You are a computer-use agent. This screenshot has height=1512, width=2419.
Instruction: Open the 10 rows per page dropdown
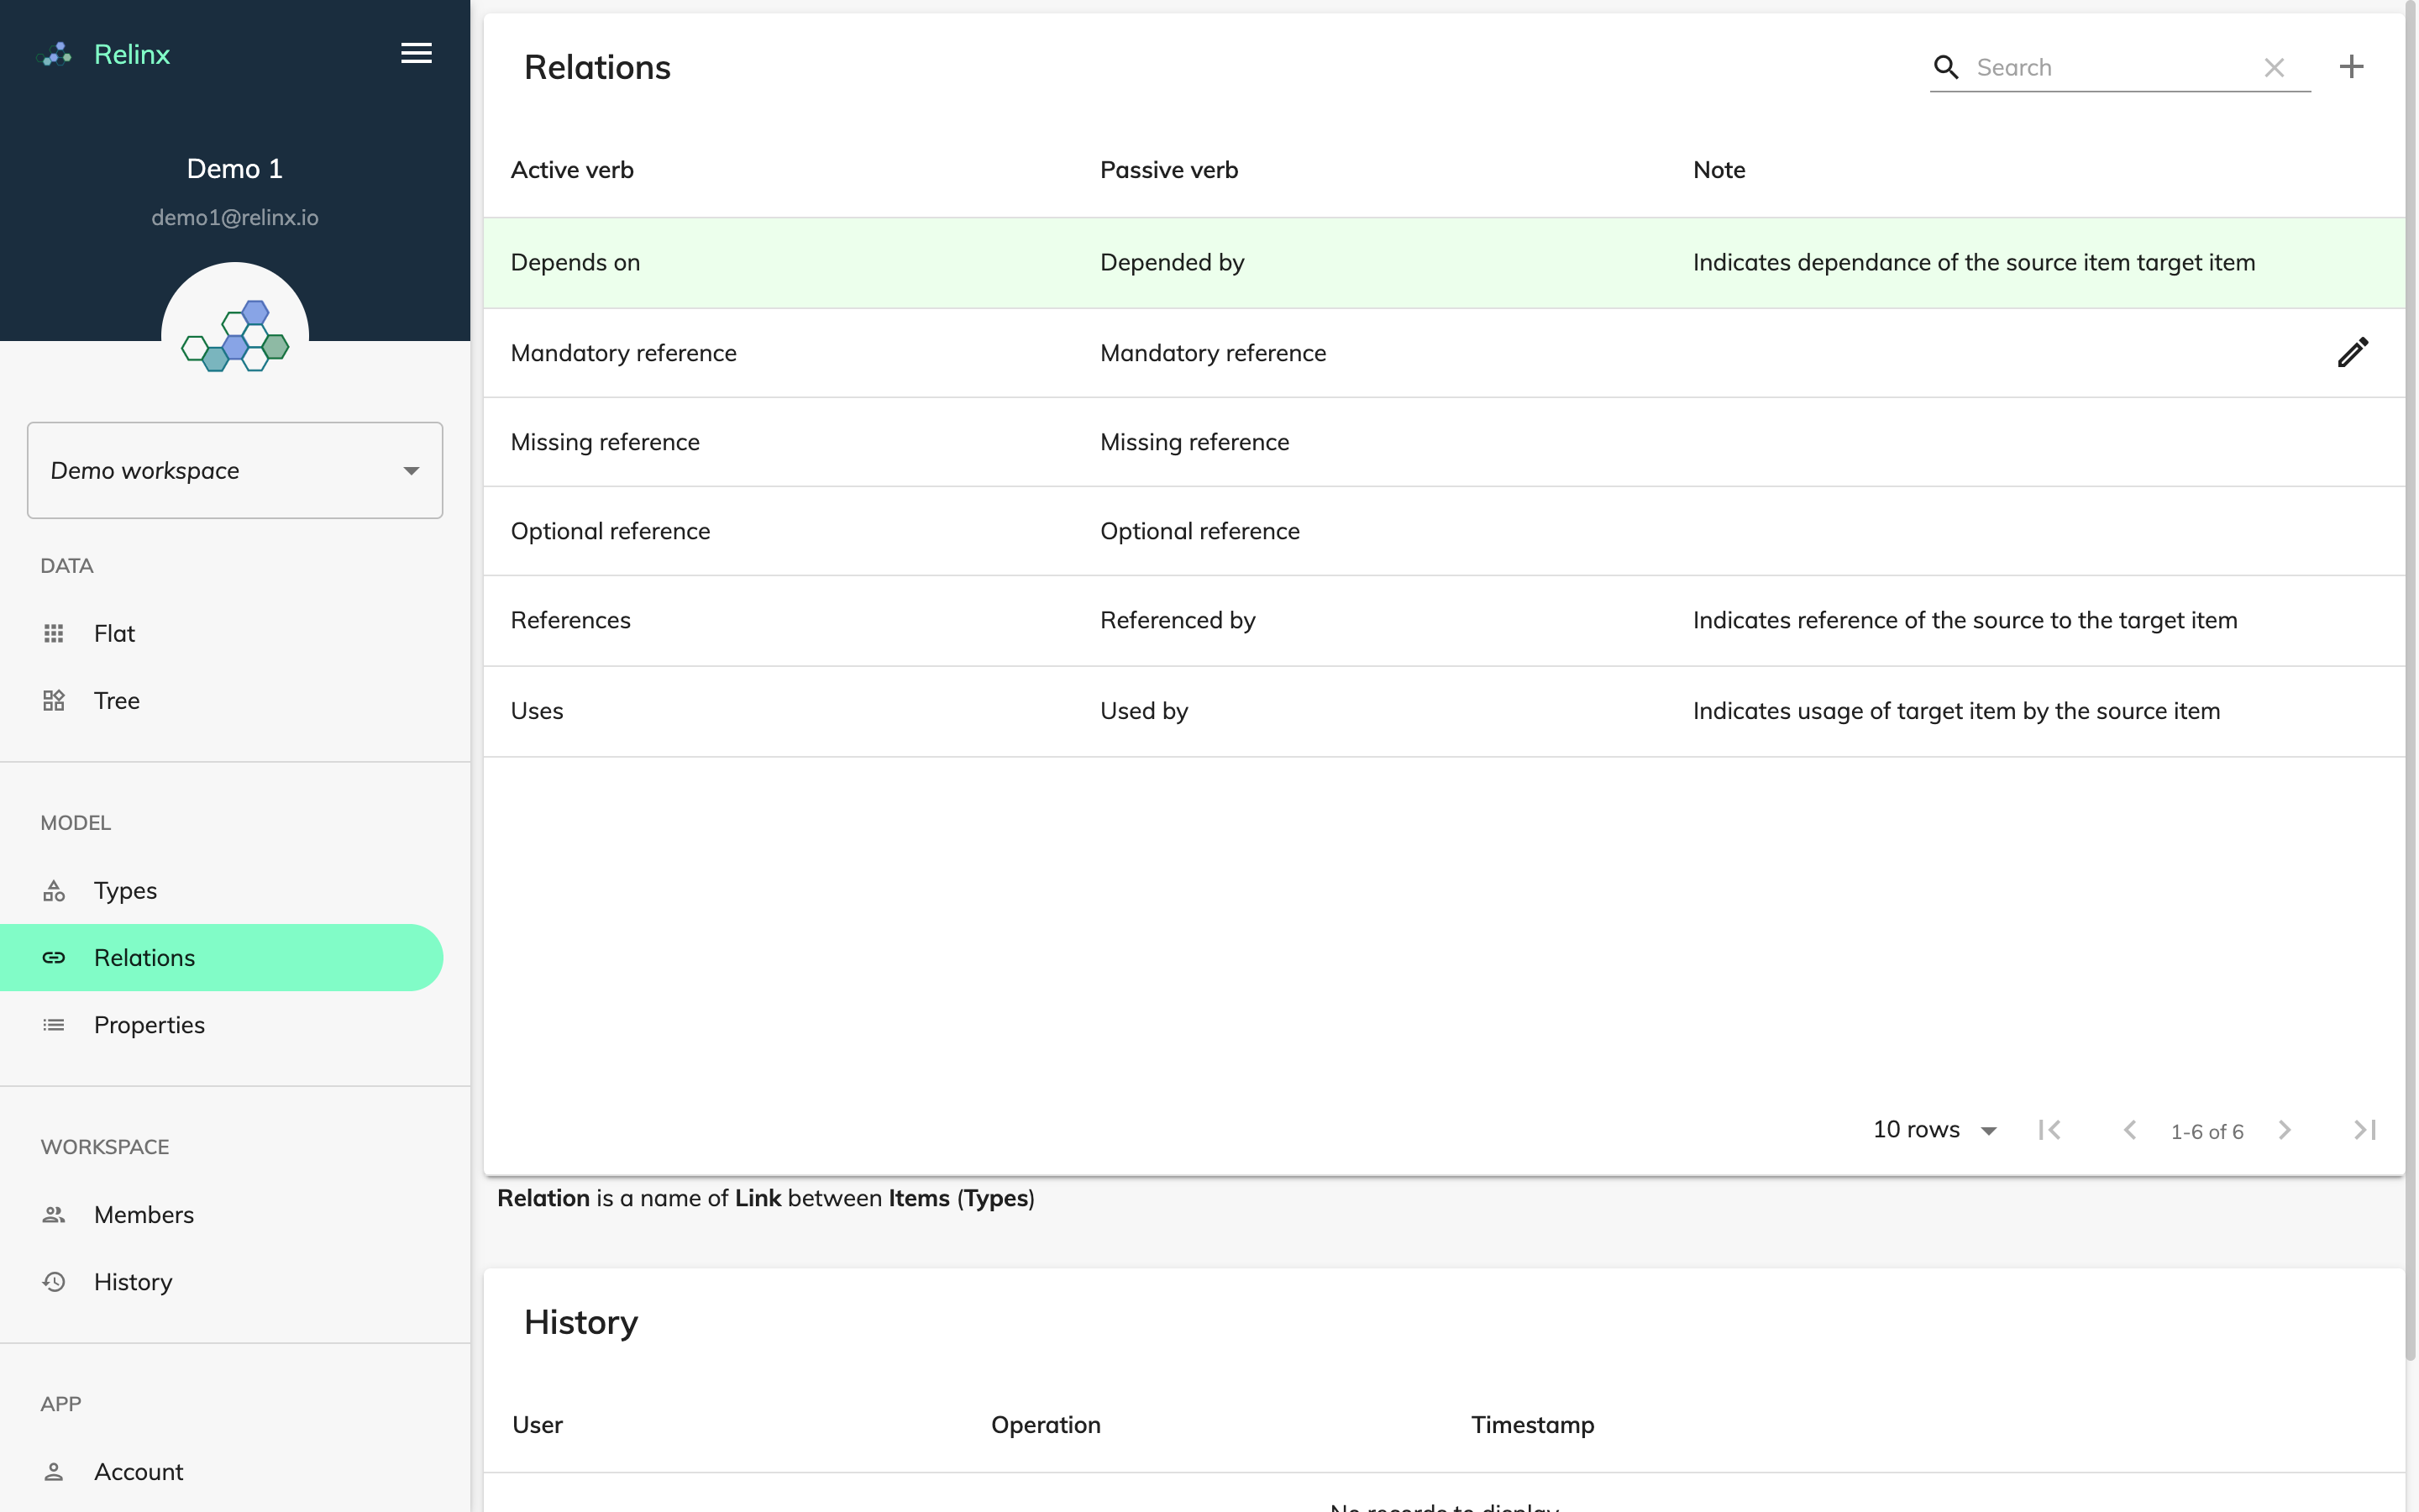click(1935, 1130)
